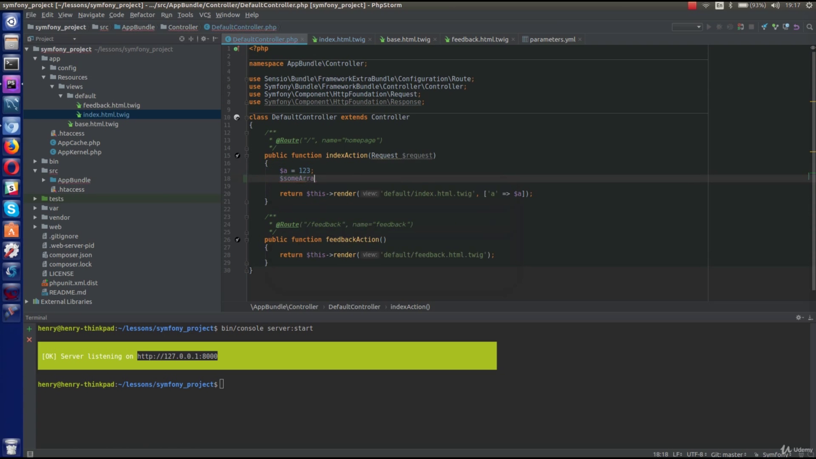Switch to parameters.yml editor tab
Screen dimensions: 816x459
coord(552,39)
